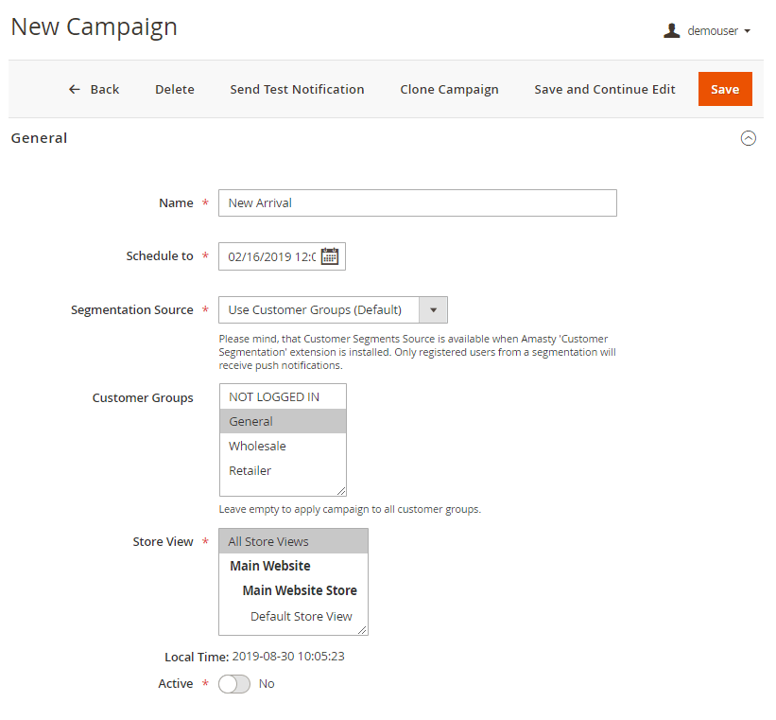Click the orange Save button

click(x=725, y=89)
